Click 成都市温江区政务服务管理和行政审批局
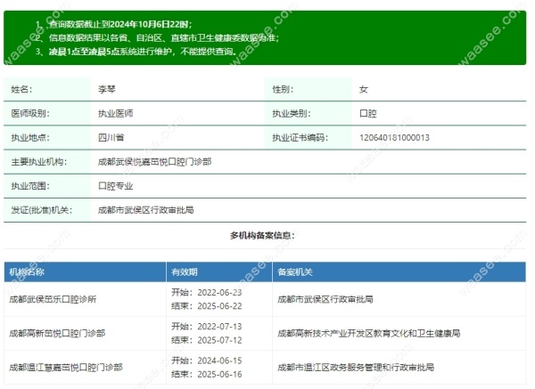535x389 pixels. pyautogui.click(x=356, y=368)
